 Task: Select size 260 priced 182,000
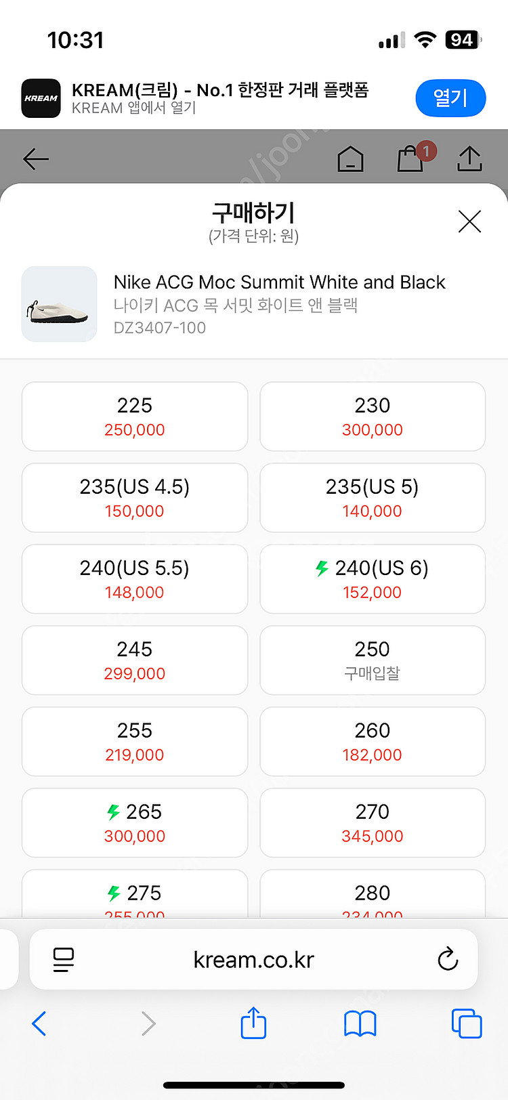pyautogui.click(x=373, y=742)
